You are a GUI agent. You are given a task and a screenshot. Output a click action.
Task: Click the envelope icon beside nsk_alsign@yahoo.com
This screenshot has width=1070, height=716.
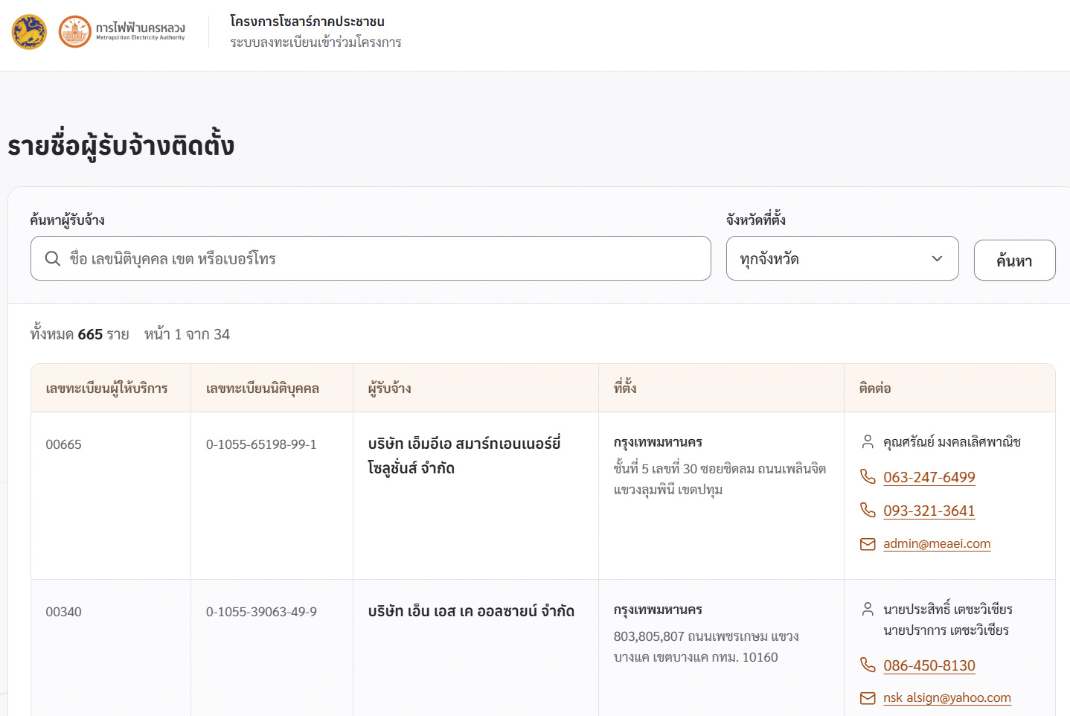click(868, 698)
